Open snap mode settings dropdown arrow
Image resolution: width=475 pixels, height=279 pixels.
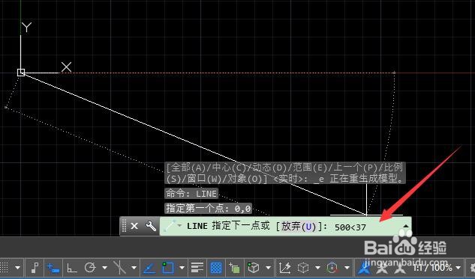coord(17,268)
